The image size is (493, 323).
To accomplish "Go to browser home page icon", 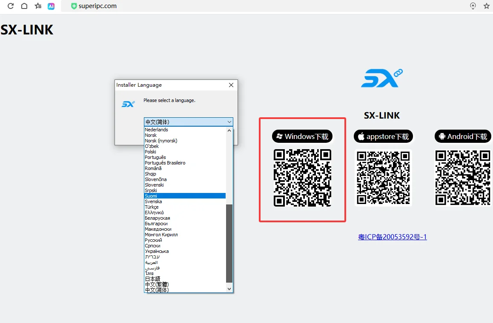I will 24,6.
